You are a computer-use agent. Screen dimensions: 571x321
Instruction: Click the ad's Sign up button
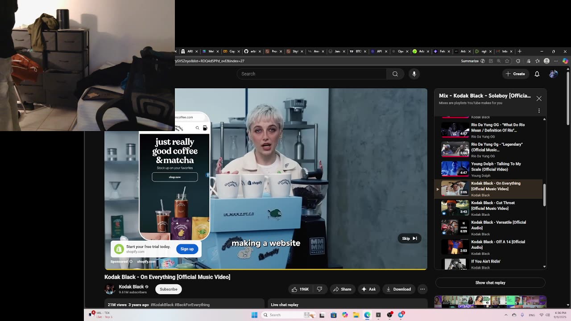(x=187, y=249)
